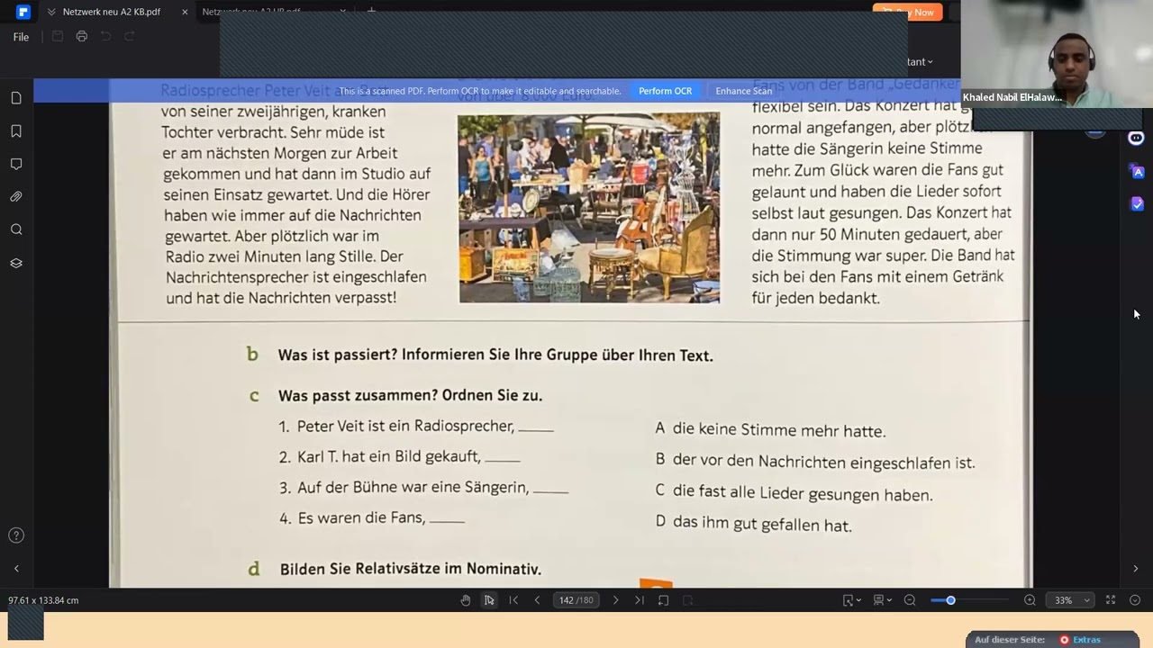Click the blue checklist icon on right sidebar

[x=1137, y=204]
